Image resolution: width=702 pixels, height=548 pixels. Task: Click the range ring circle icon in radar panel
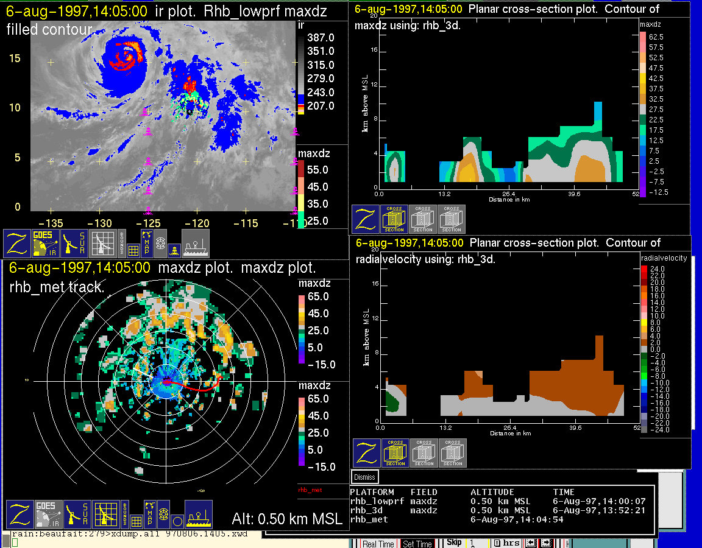coord(177,521)
